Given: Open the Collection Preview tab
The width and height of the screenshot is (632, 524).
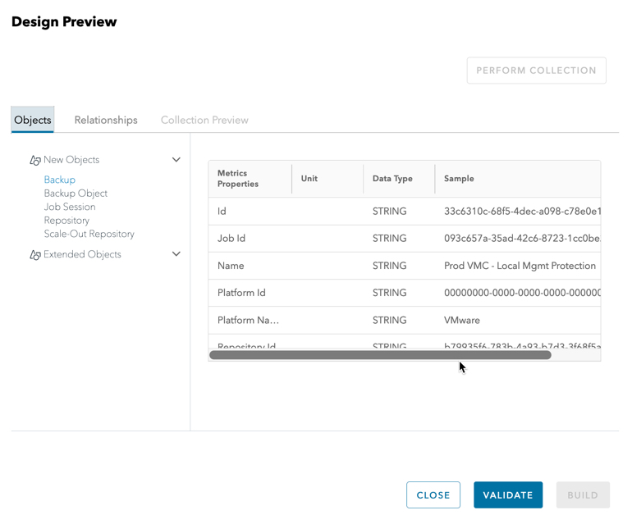Looking at the screenshot, I should point(204,120).
